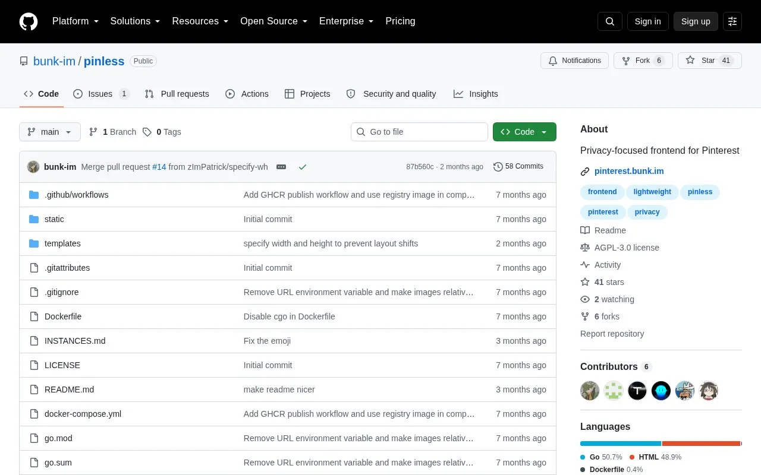Click Report repository

pos(612,334)
